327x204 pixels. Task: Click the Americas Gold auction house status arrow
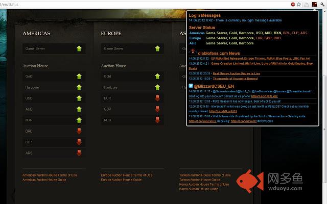tap(79, 76)
